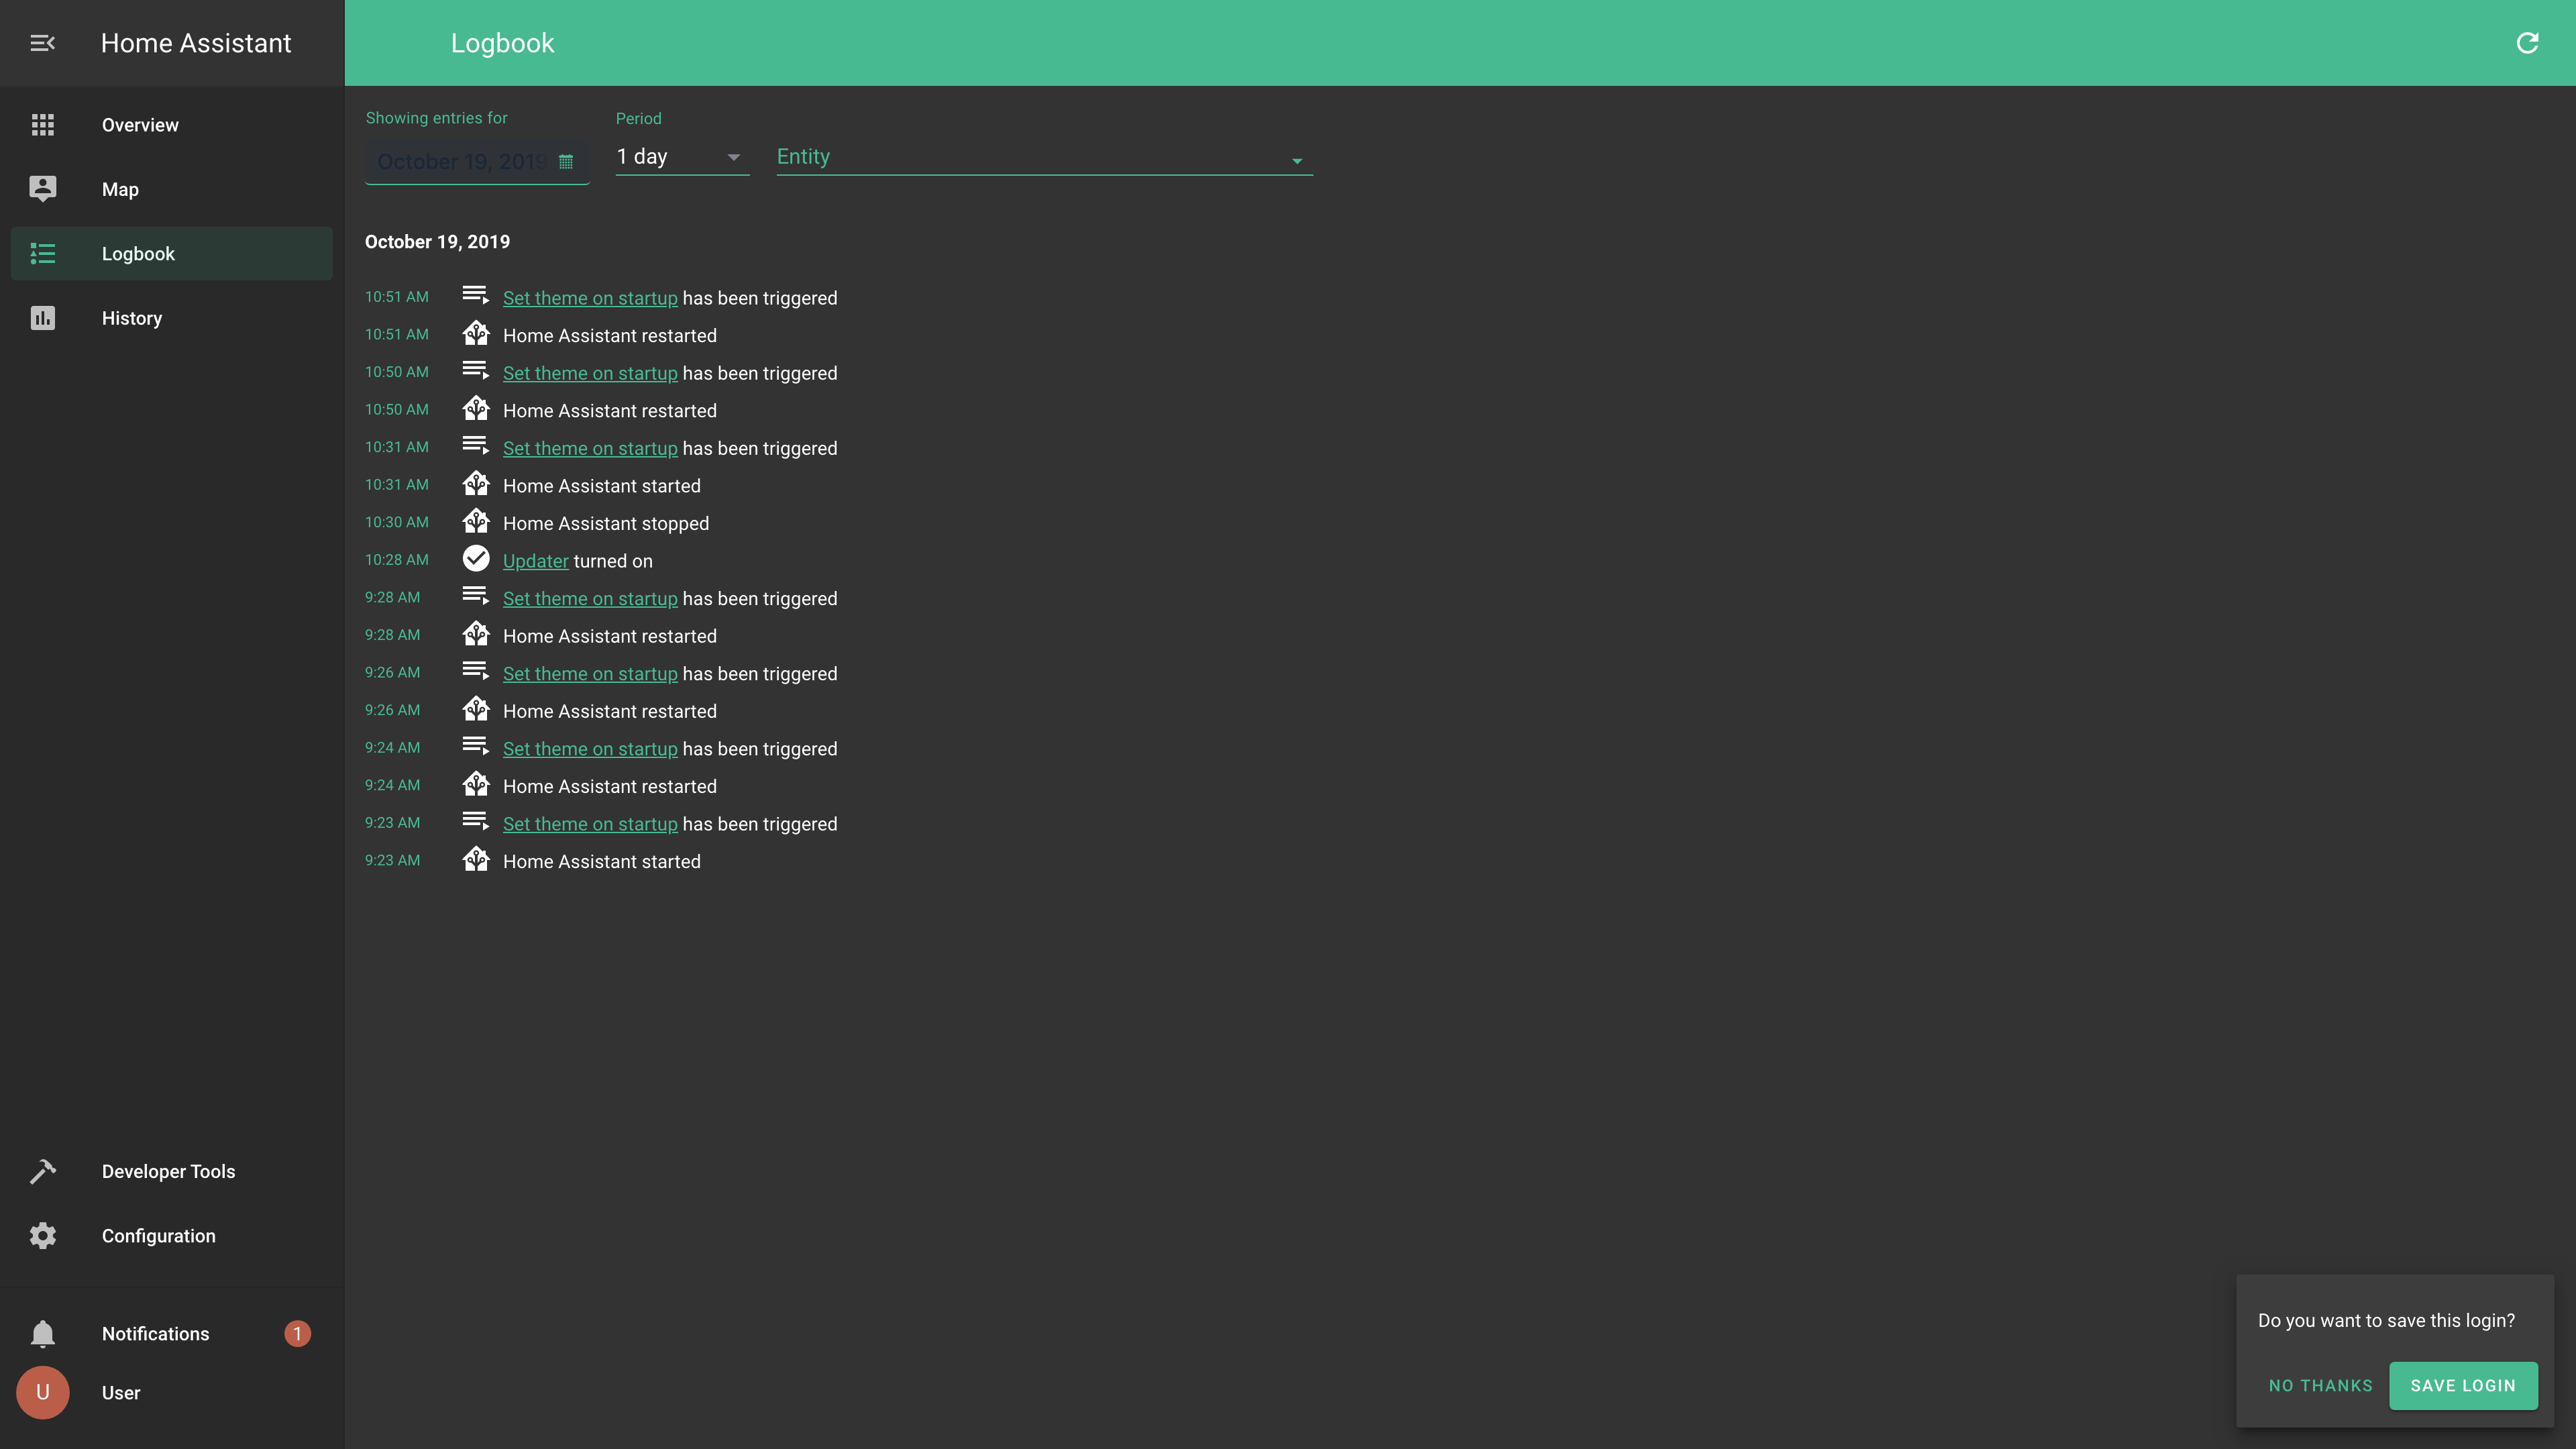The image size is (2576, 1449).
Task: Click the Notifications bell icon
Action: (x=42, y=1334)
